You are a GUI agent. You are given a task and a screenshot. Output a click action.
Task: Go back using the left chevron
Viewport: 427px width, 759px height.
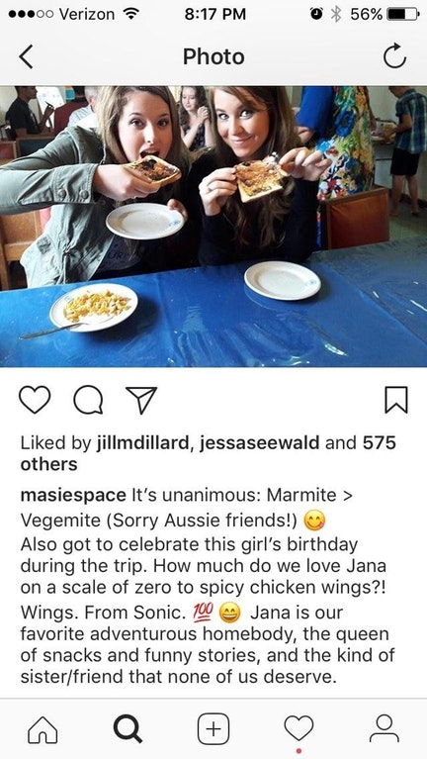(x=26, y=57)
